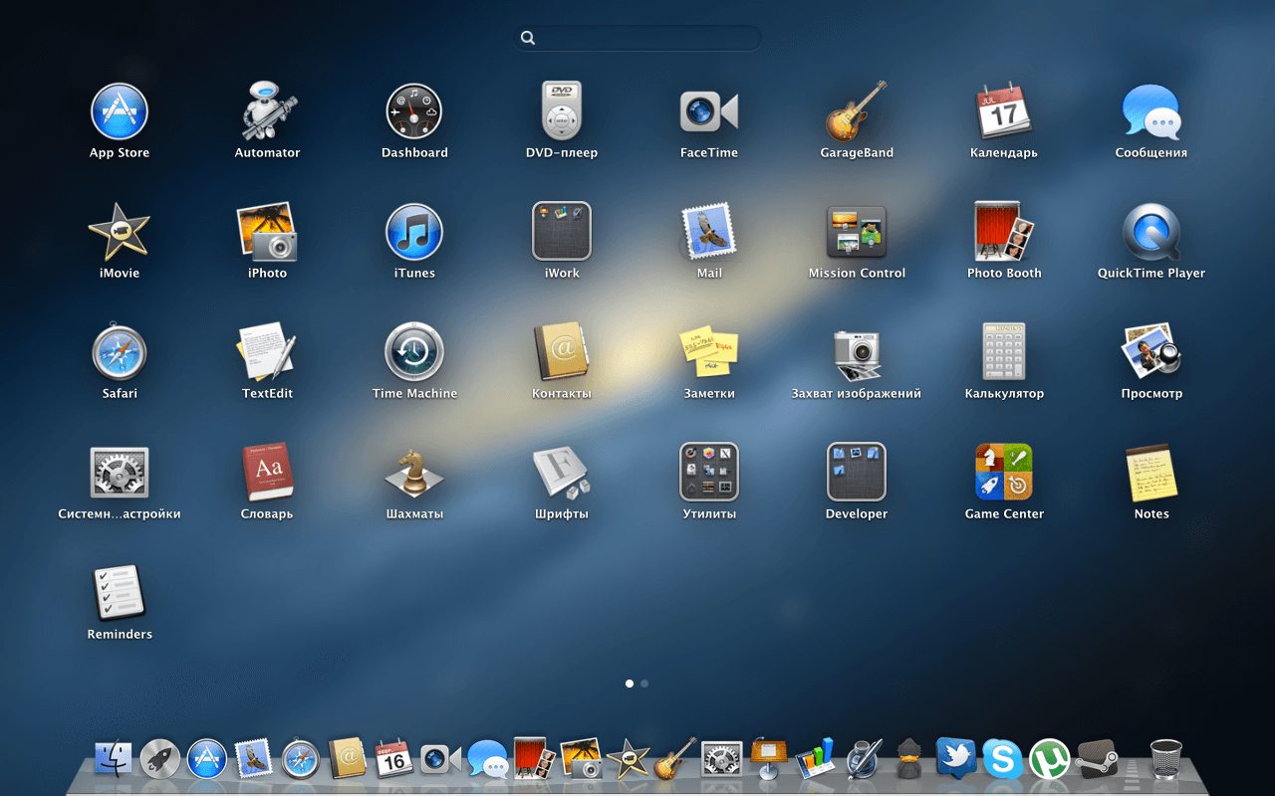The width and height of the screenshot is (1275, 796).
Task: Open Mail stamp icon in the Dock
Action: pyautogui.click(x=253, y=759)
